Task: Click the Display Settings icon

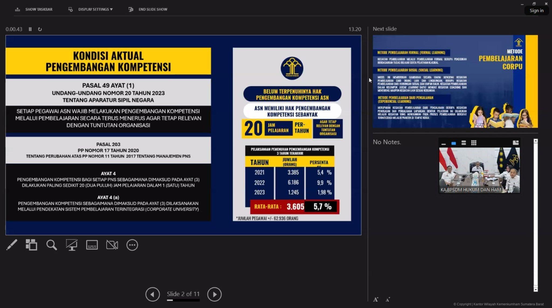Action: 70,9
